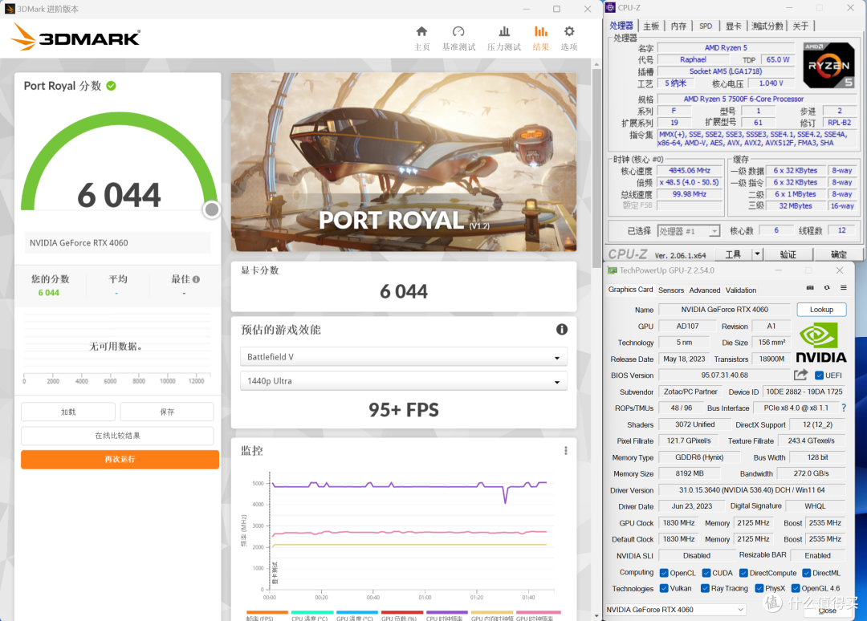Click the CPU-Z 验证 button

point(788,254)
